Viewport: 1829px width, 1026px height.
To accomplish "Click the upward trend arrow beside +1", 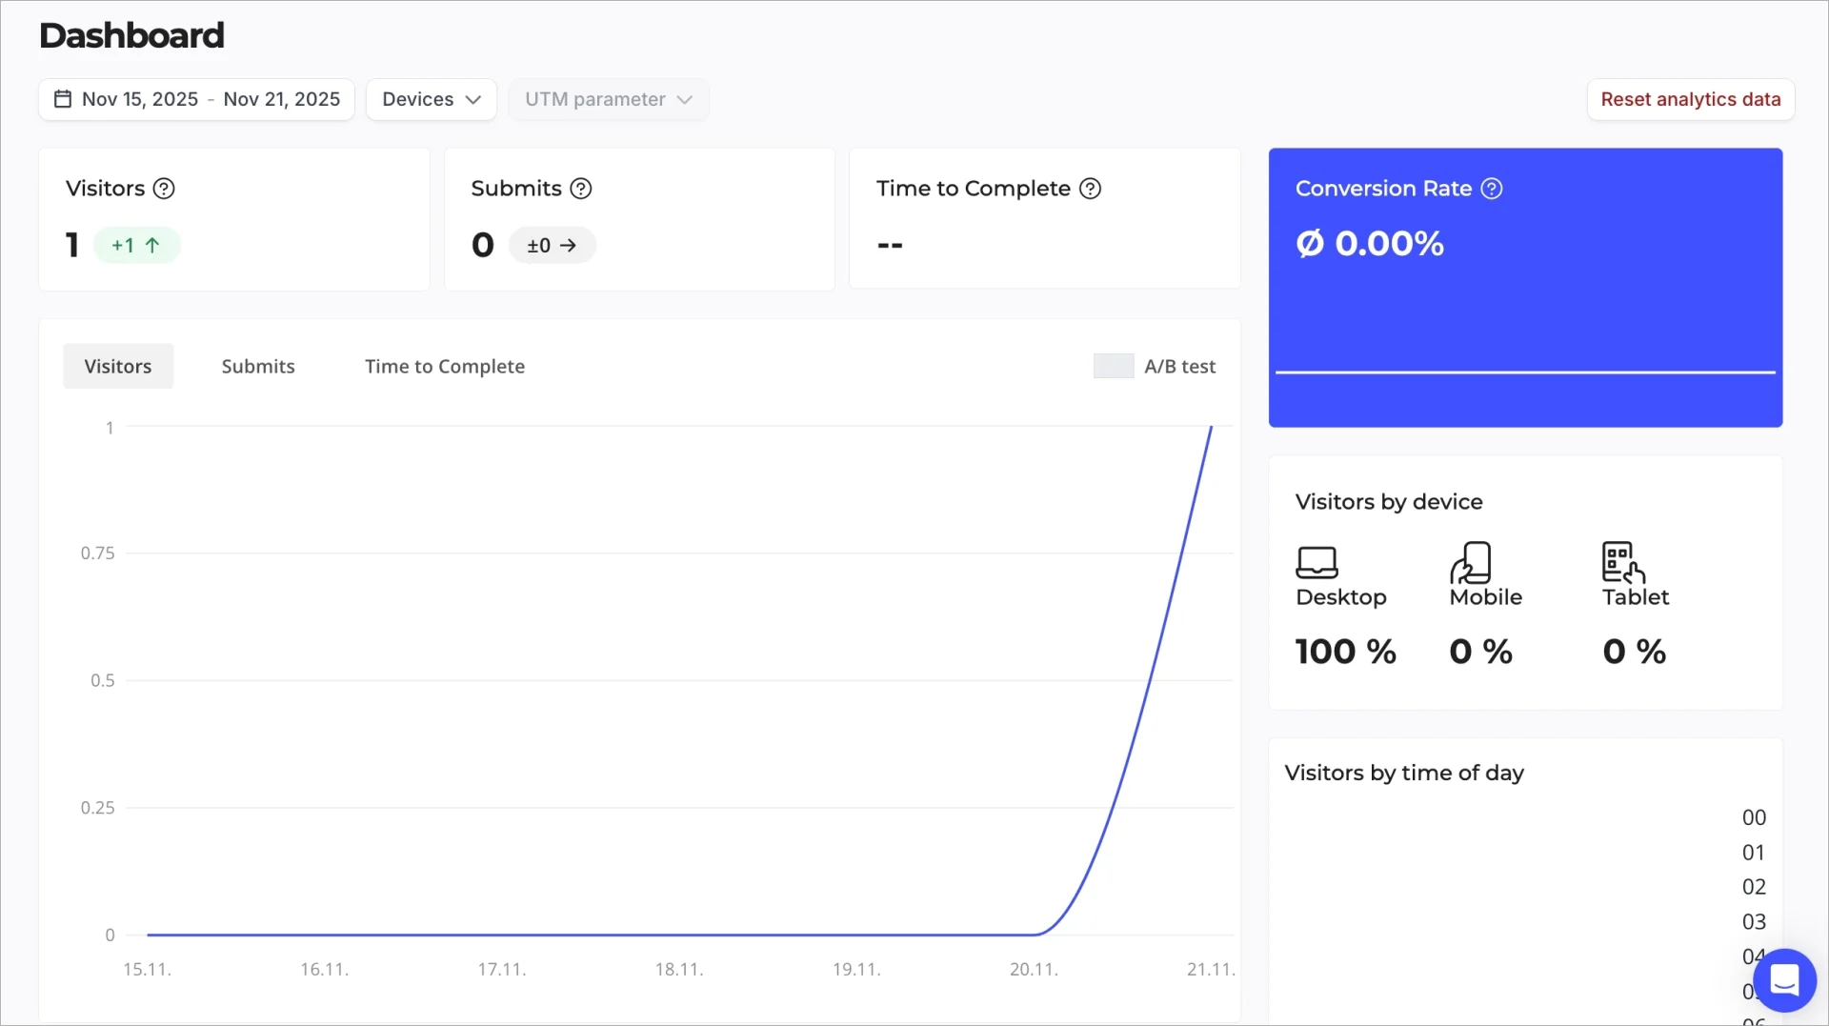I will coord(151,245).
